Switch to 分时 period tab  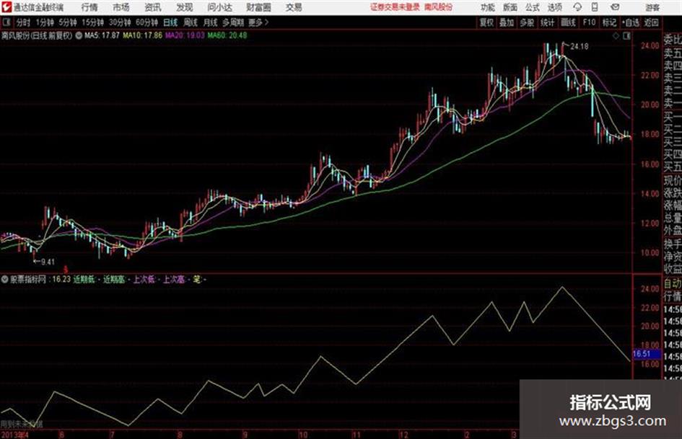click(x=23, y=22)
